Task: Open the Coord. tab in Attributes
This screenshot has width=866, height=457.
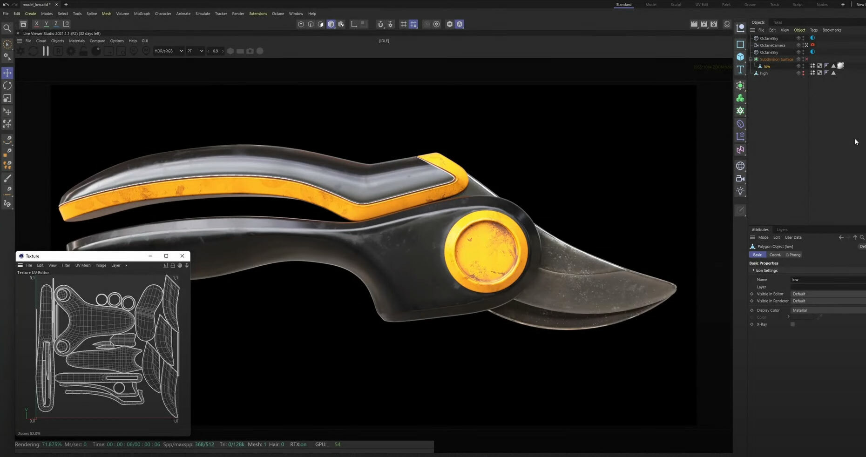Action: point(775,255)
